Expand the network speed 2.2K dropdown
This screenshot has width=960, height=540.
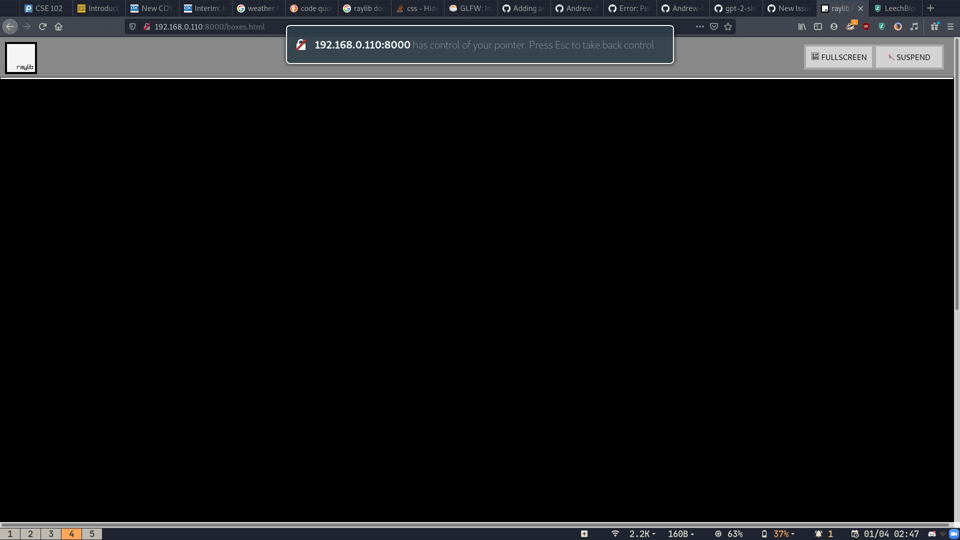pyautogui.click(x=641, y=533)
